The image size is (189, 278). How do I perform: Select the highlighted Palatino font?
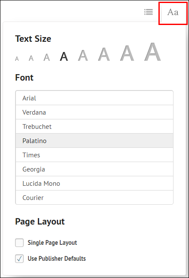click(94, 141)
